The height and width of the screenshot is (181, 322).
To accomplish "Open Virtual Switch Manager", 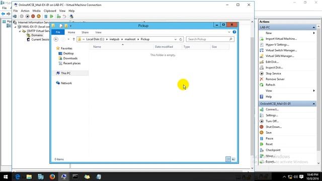I will [281, 50].
